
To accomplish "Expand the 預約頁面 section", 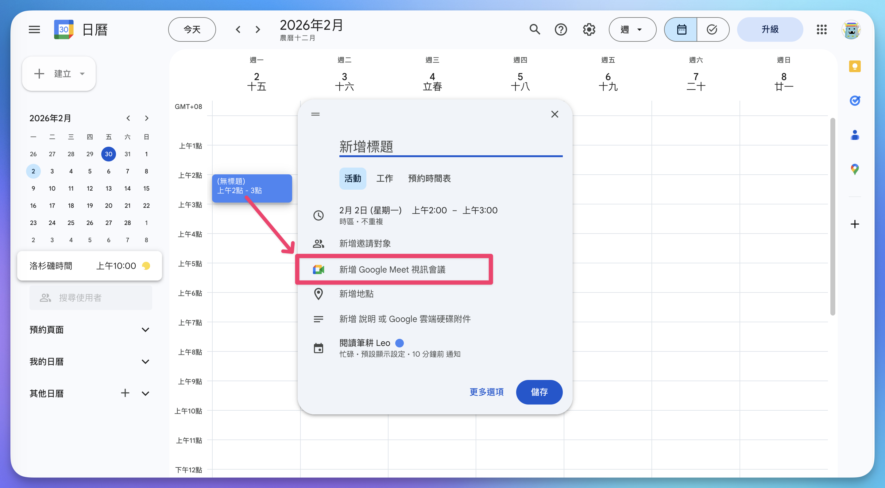I will coord(145,330).
